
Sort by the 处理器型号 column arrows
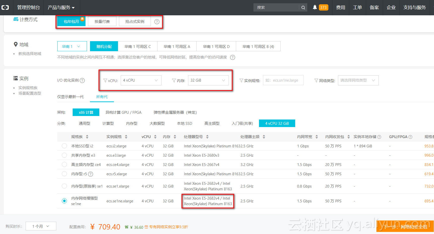point(207,137)
